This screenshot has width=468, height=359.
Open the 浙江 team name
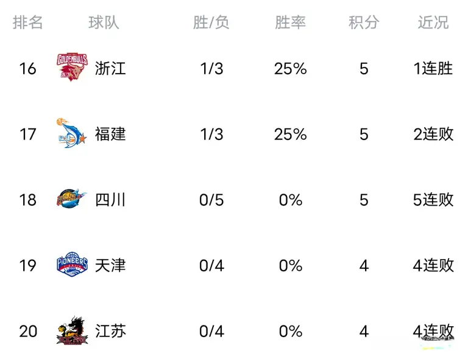click(110, 68)
